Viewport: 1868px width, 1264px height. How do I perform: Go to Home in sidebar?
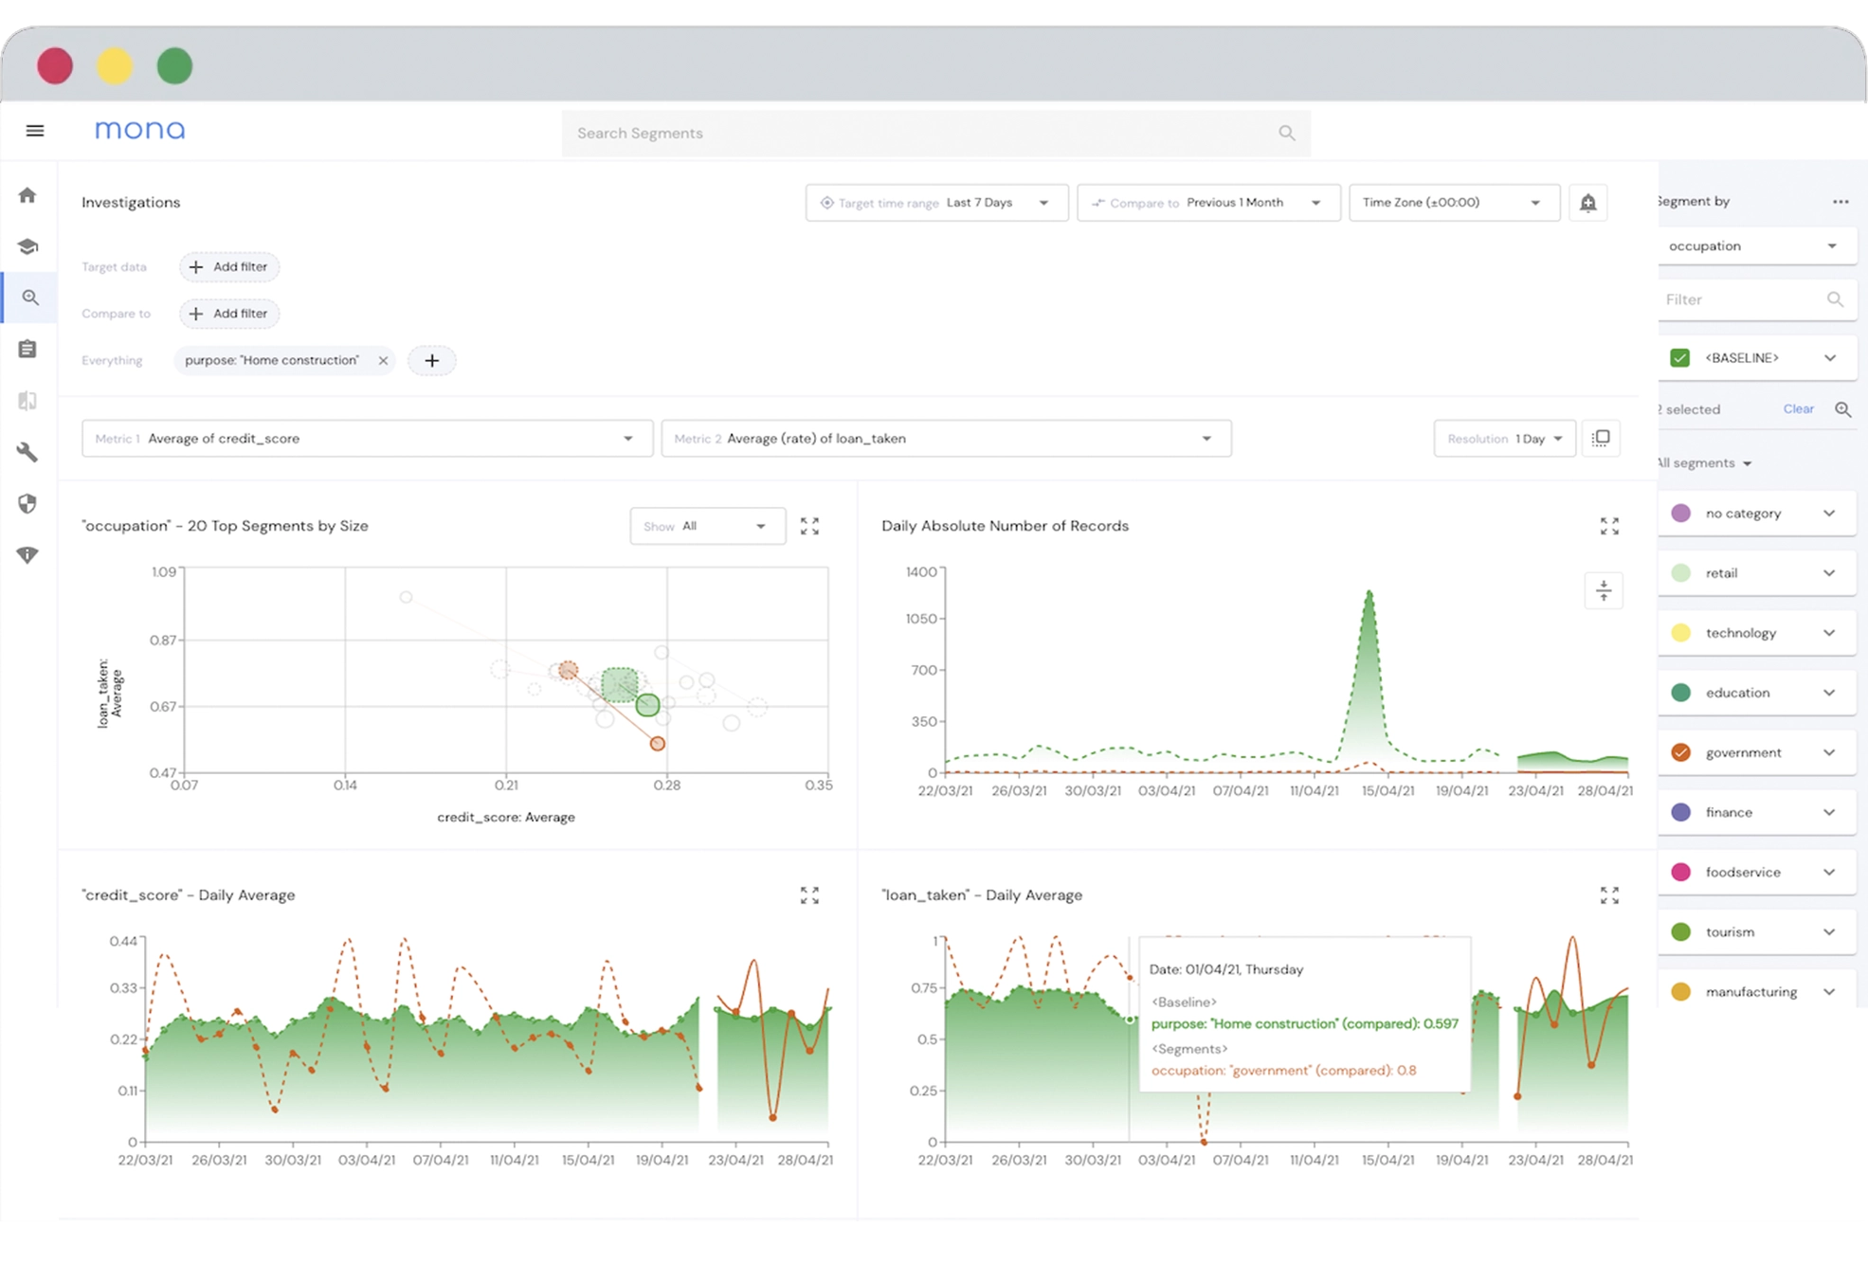27,195
